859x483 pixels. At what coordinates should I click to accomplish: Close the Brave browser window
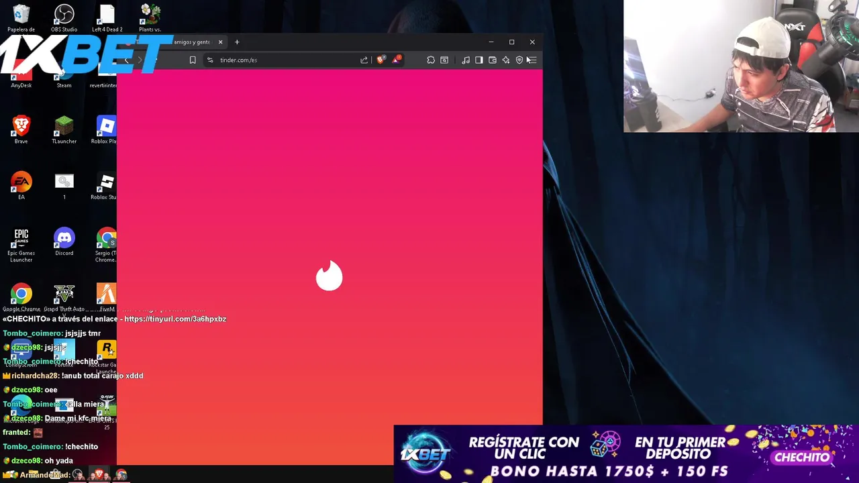[532, 42]
